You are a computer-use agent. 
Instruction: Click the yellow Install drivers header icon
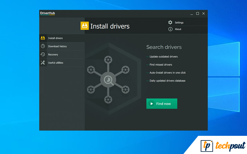coord(84,26)
